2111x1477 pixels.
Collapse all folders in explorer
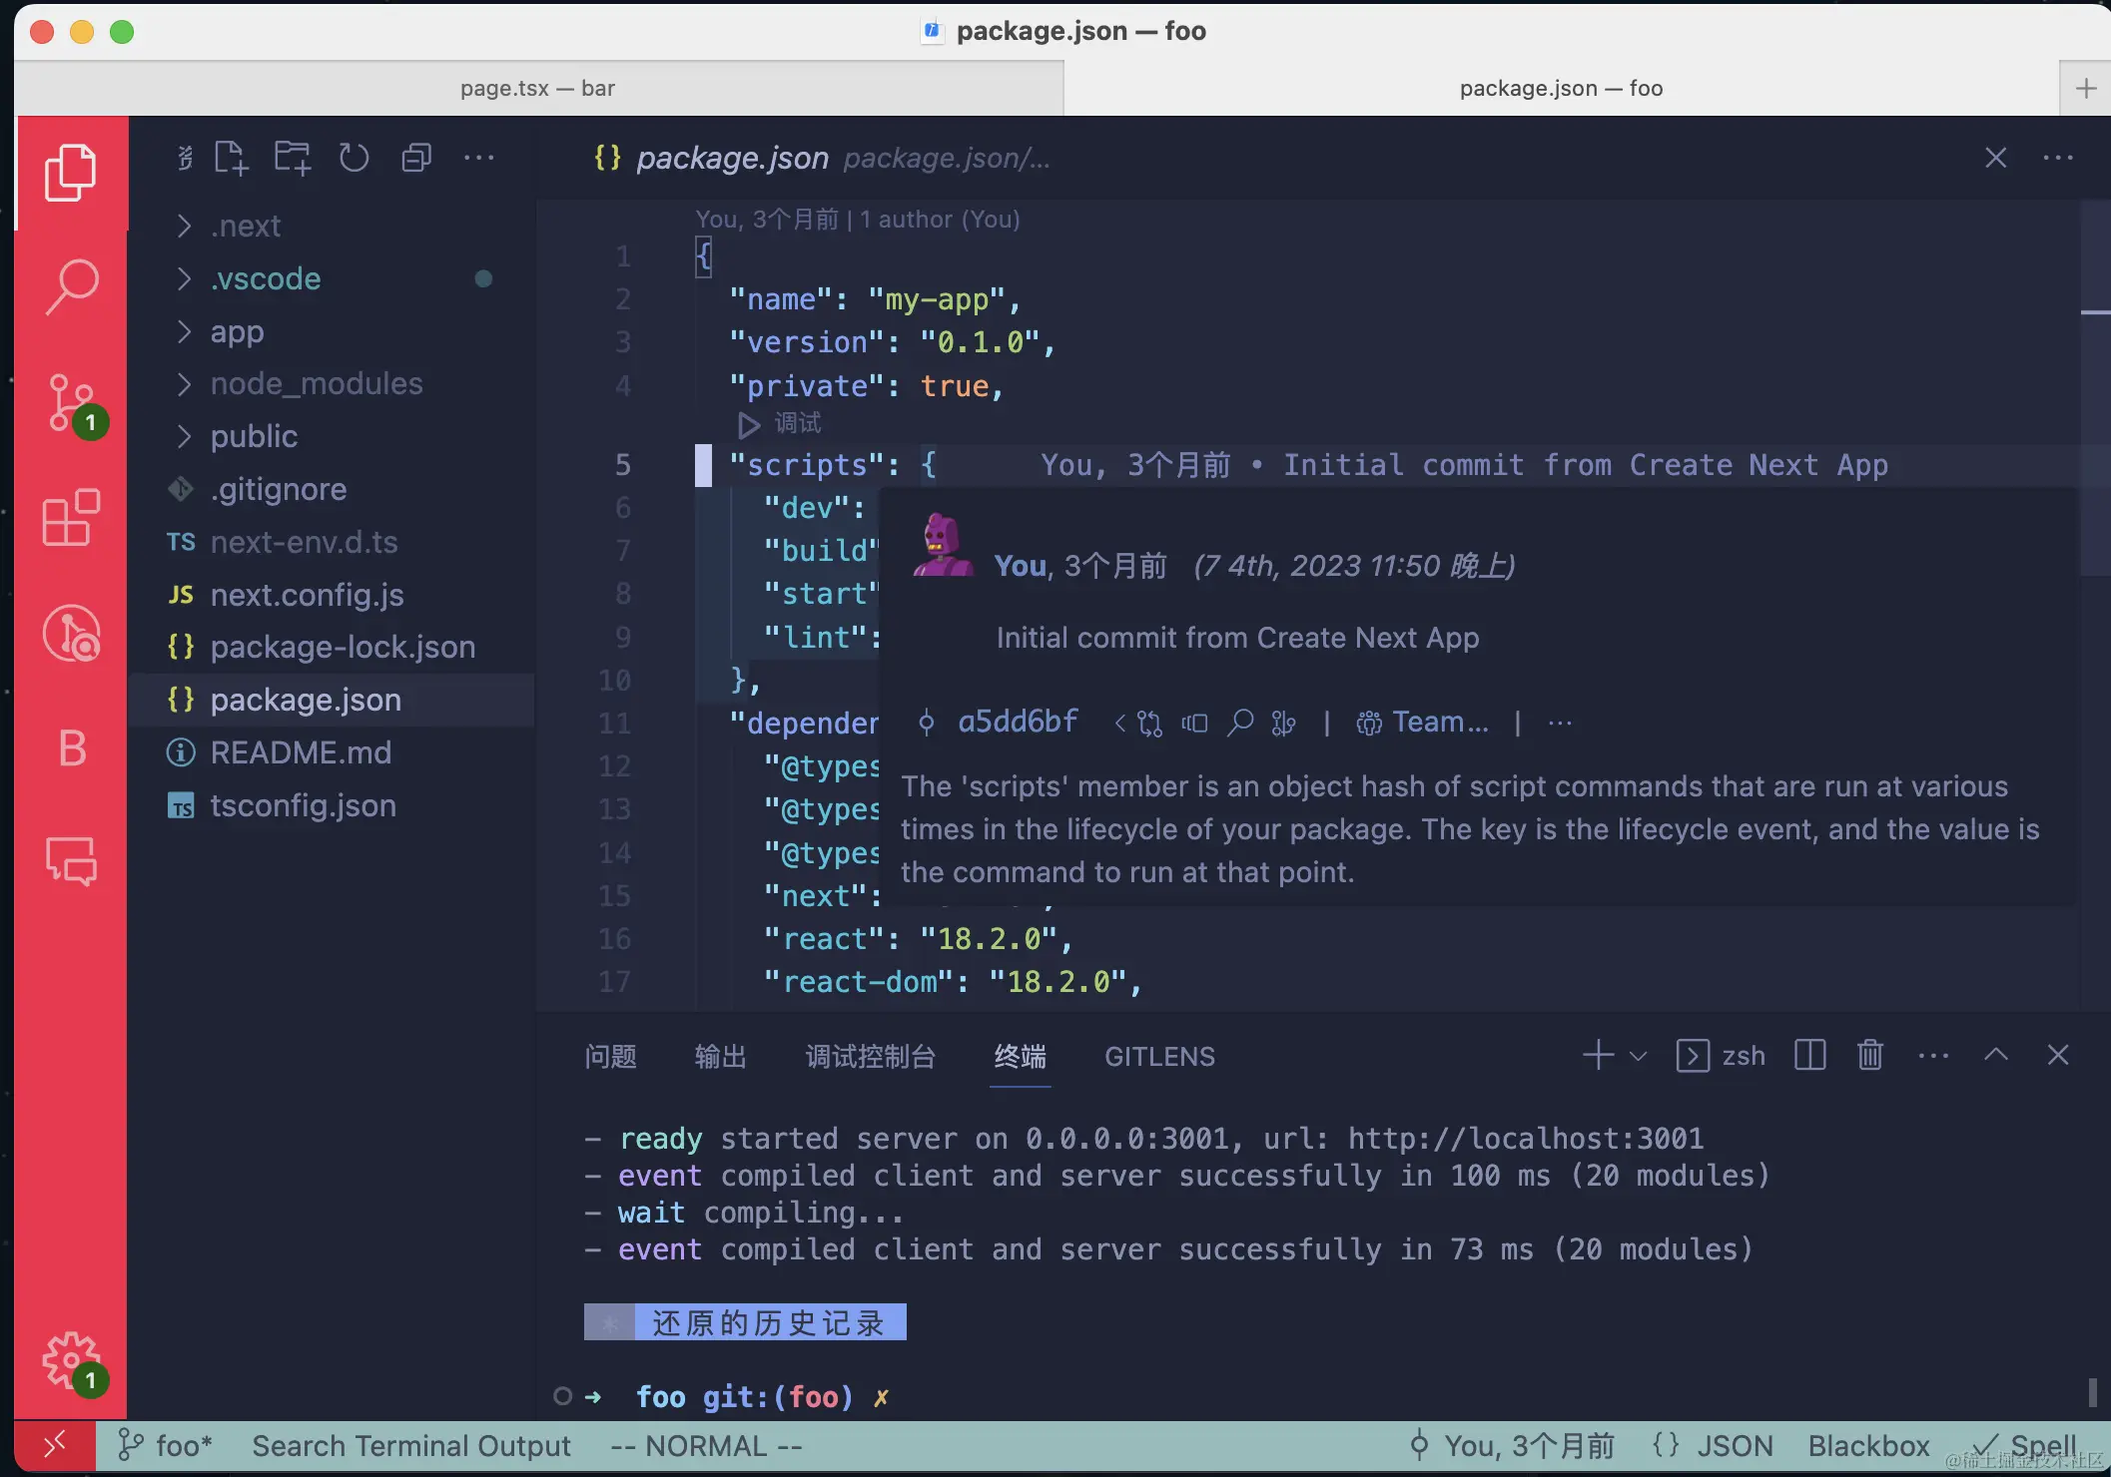(x=416, y=158)
